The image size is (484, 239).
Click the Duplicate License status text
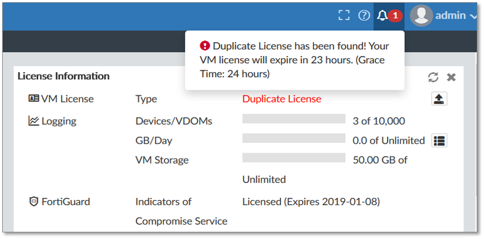(x=282, y=99)
